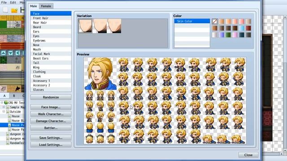Open the Damage Character... export
This screenshot has height=161, width=287.
(x=51, y=121)
